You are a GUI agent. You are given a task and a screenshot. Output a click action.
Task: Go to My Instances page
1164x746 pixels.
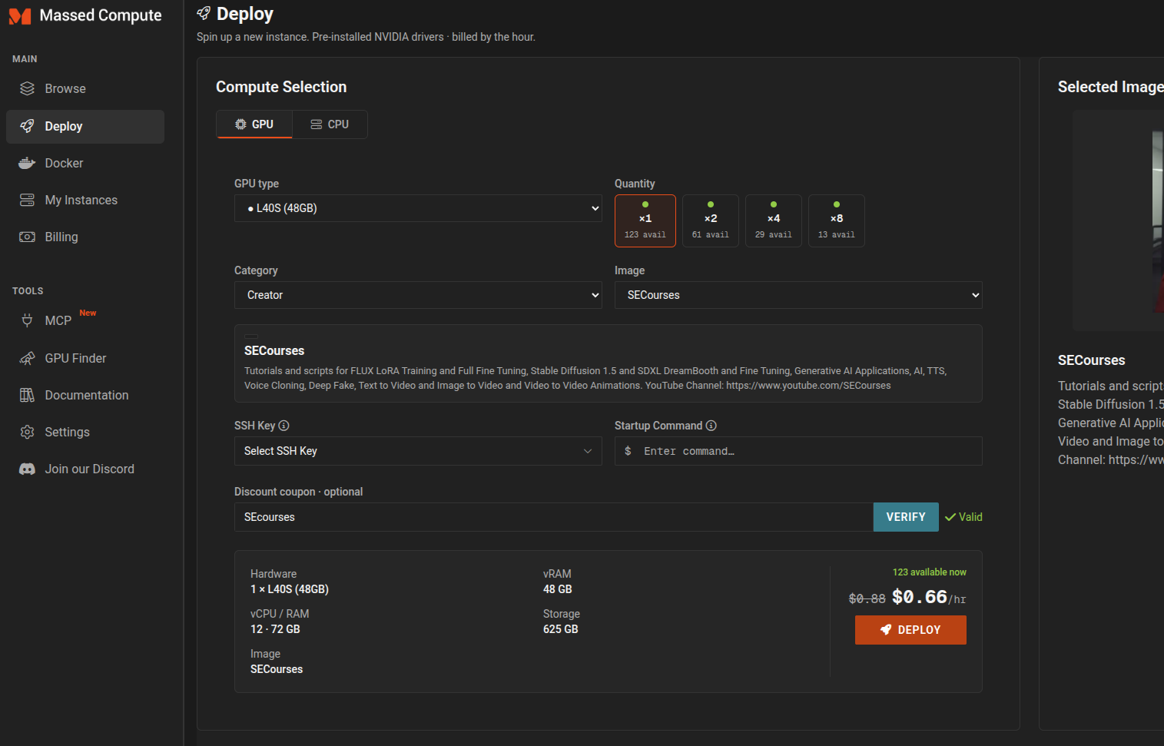point(85,200)
